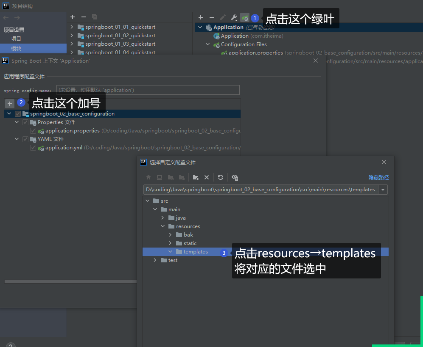
Task: Select application.yml in the config list
Action: (x=64, y=148)
